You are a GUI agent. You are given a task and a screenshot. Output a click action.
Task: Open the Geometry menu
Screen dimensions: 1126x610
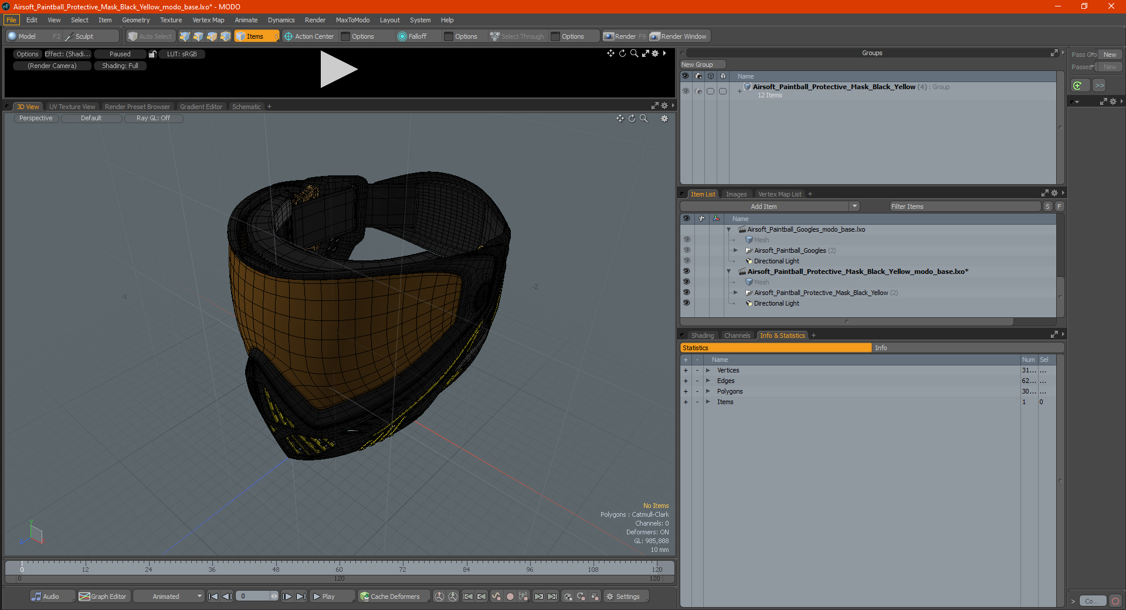[135, 20]
